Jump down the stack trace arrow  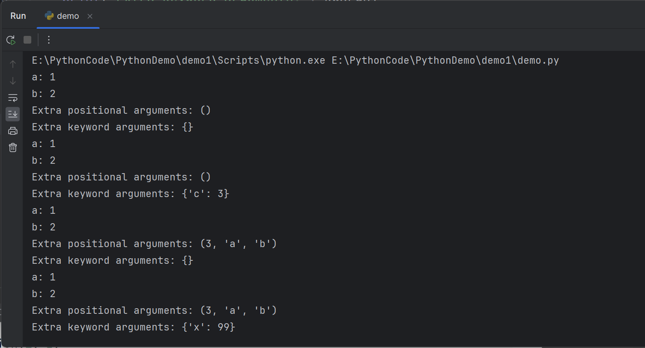13,81
